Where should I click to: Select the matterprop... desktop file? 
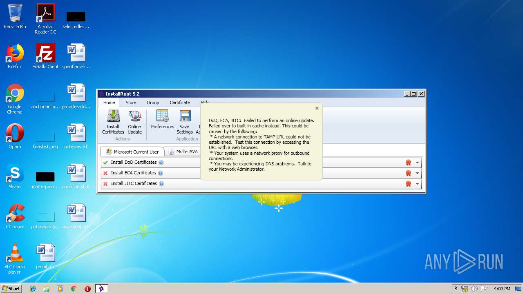point(45,180)
